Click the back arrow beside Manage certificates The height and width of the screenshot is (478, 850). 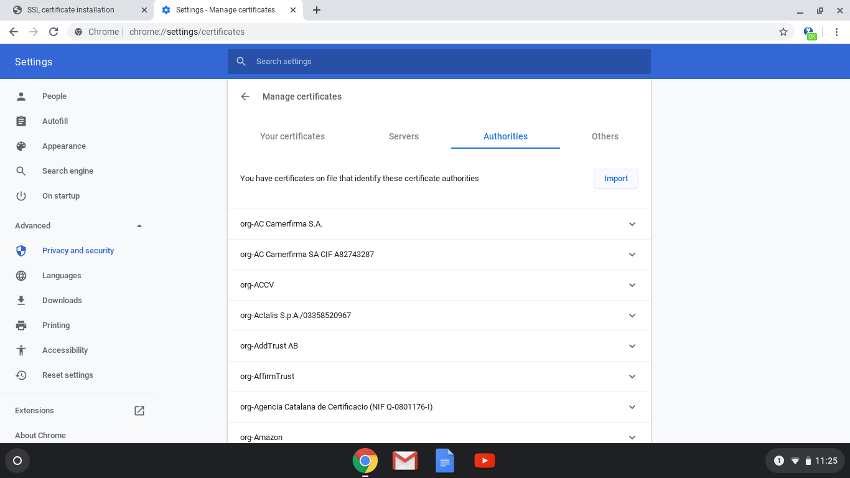coord(245,96)
